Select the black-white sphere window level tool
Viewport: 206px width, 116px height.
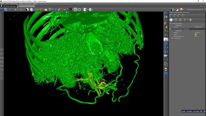pyautogui.click(x=27, y=9)
